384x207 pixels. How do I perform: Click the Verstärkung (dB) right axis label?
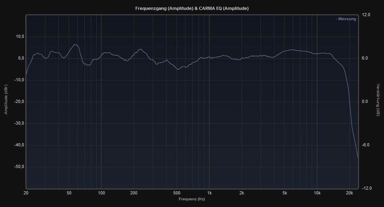click(x=378, y=100)
